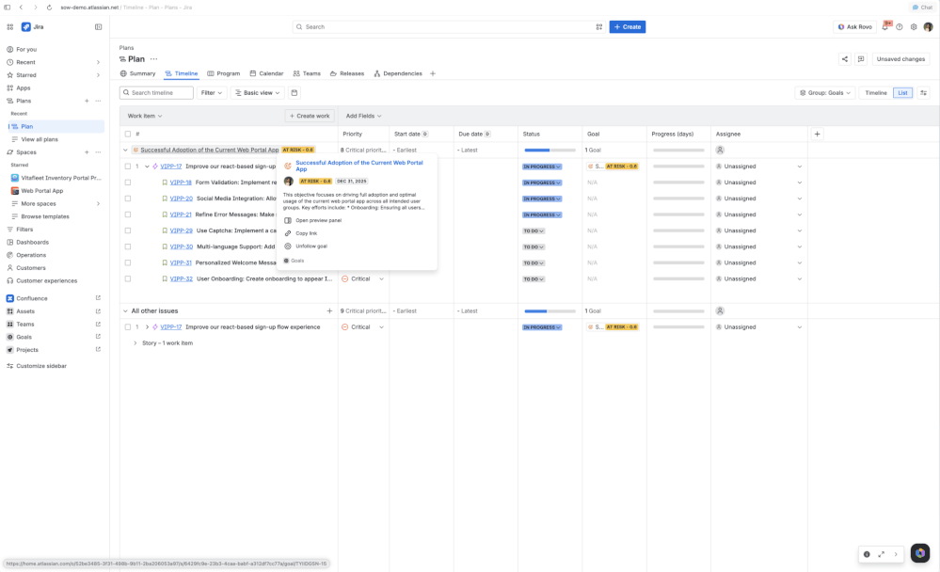Click the status progress bar in Successful Adoption header row

[x=550, y=150]
